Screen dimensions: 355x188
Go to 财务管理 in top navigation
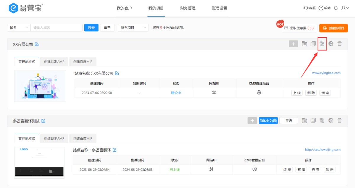click(188, 8)
